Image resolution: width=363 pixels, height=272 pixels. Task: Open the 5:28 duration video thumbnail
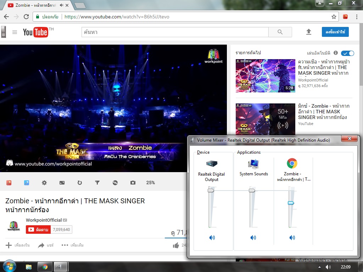coord(265,76)
